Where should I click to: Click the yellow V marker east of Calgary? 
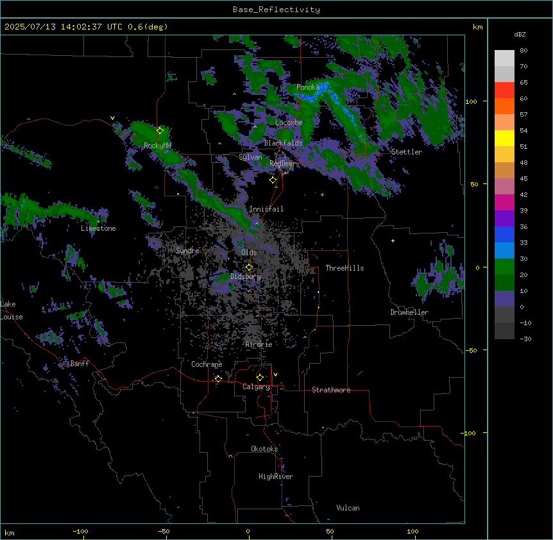[275, 375]
